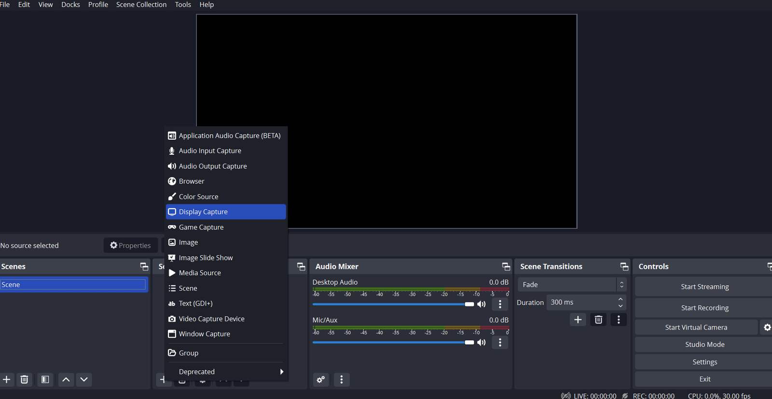This screenshot has height=399, width=772.
Task: Open Desktop Audio three-dot options menu
Action: pyautogui.click(x=500, y=304)
